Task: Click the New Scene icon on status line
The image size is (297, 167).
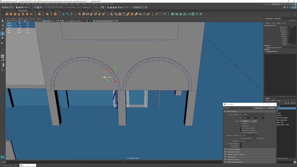Action: click(17, 7)
